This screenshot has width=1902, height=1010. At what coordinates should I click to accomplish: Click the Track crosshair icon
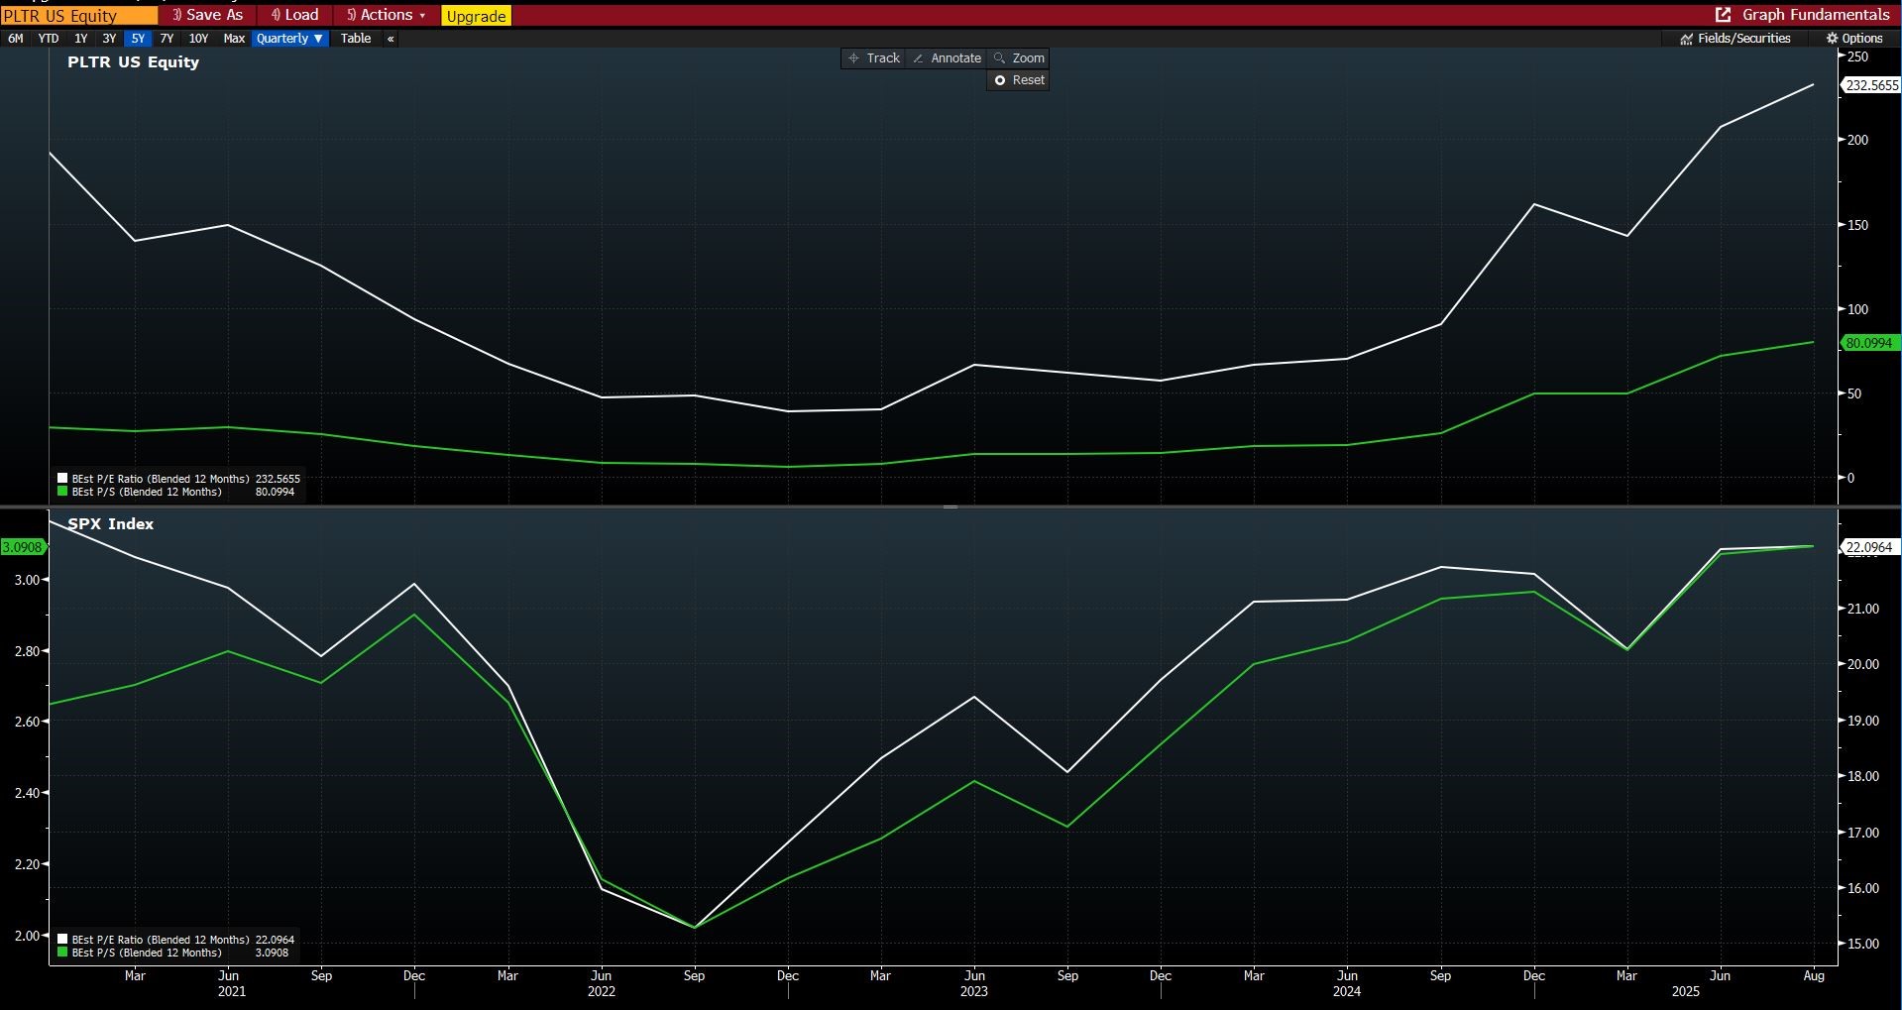pos(853,58)
